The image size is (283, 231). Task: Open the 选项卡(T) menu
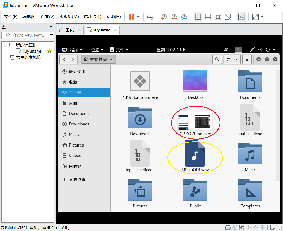(x=92, y=17)
